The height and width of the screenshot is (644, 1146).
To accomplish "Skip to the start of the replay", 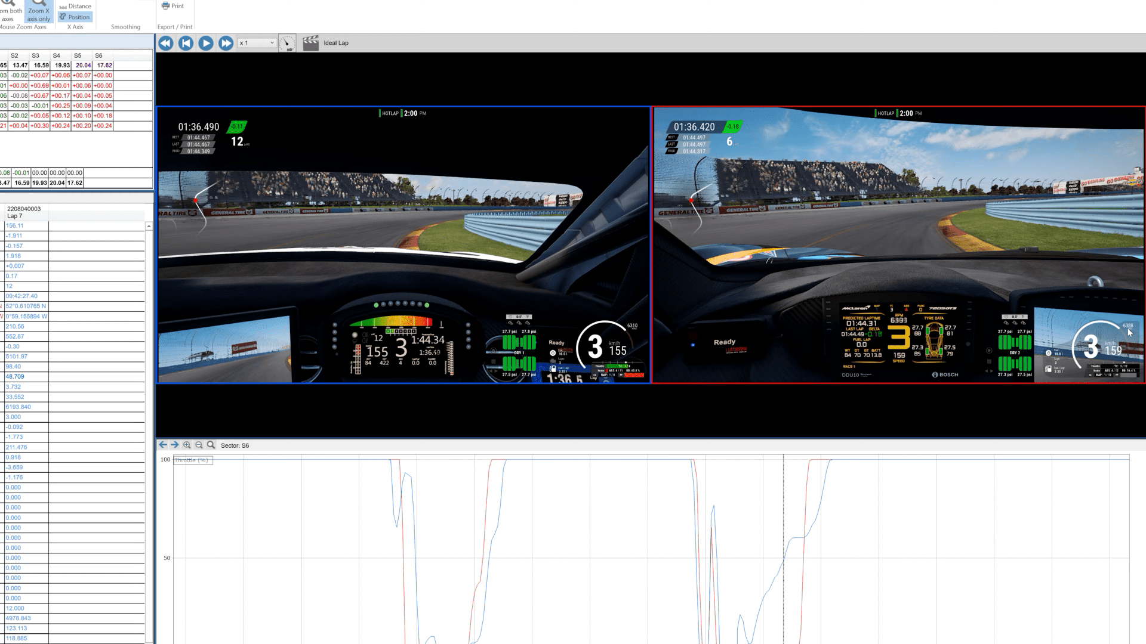I will pyautogui.click(x=185, y=42).
